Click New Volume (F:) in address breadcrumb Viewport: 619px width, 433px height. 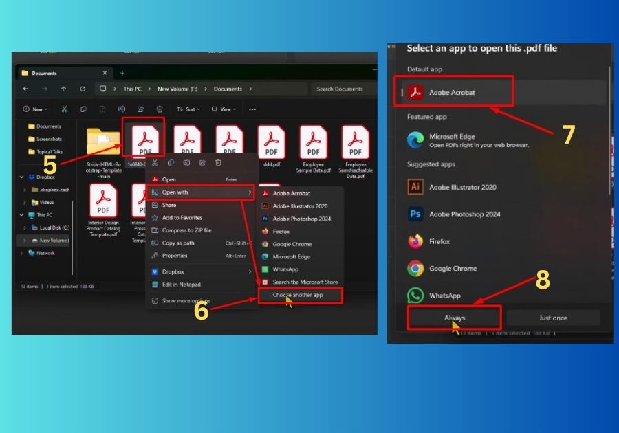pyautogui.click(x=177, y=89)
